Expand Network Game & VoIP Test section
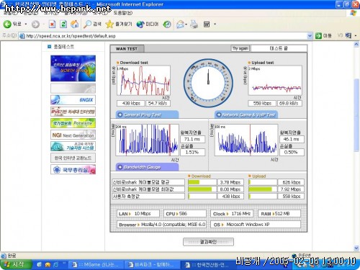360x270 pixels. (246, 114)
